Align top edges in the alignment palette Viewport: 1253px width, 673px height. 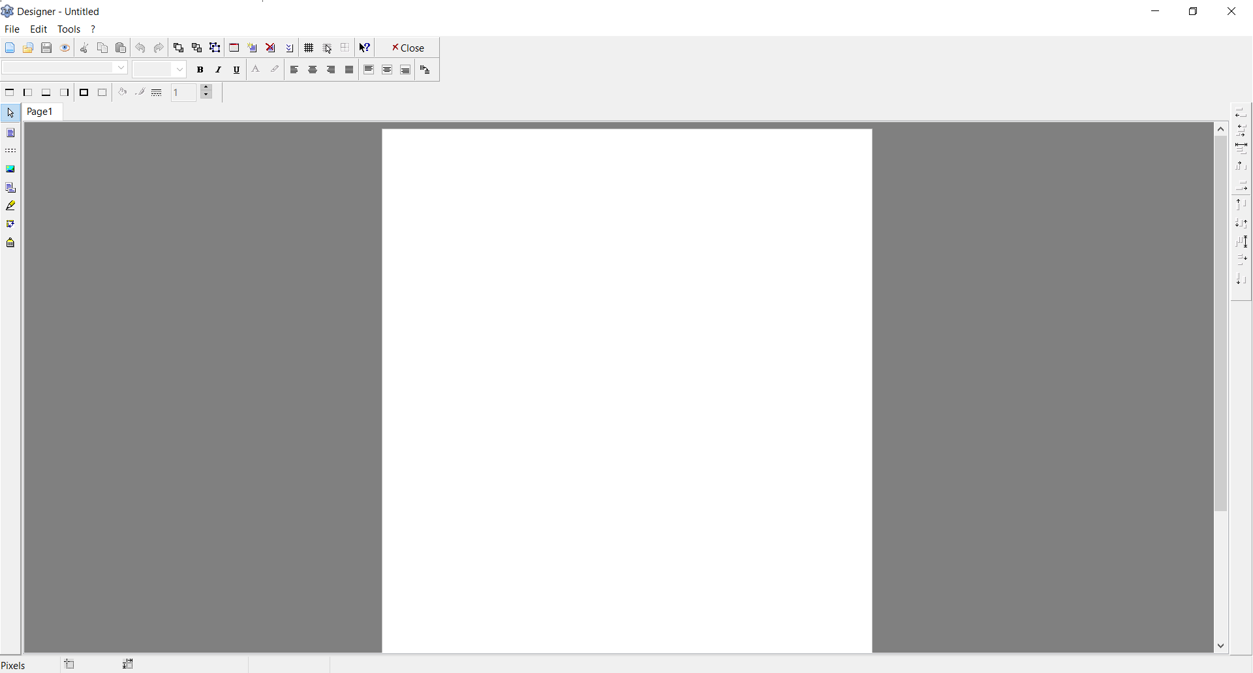click(x=1241, y=204)
